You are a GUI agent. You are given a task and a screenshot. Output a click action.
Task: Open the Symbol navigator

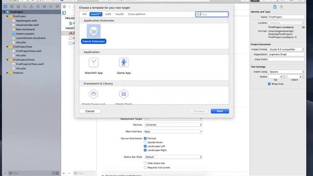(19, 6)
